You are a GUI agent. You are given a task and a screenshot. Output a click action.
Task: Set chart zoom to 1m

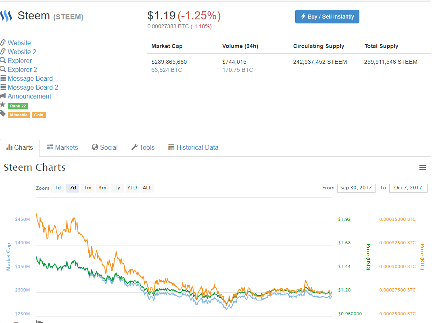tap(88, 188)
